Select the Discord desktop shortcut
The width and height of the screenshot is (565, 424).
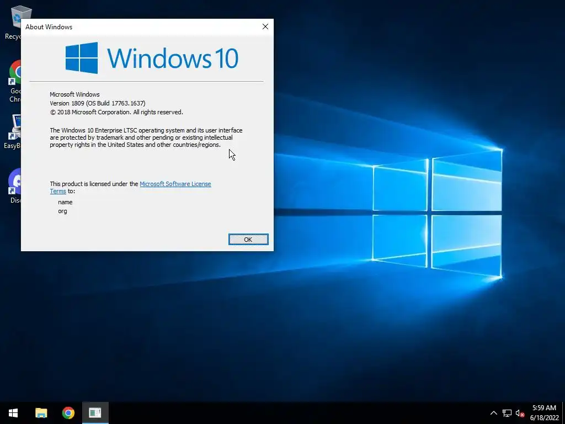(14, 186)
